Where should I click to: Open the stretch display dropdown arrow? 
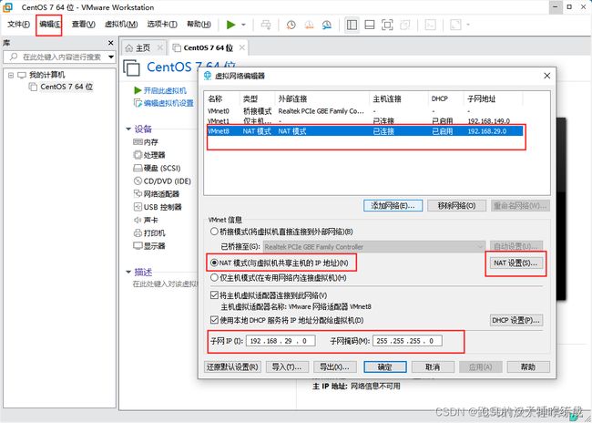[x=468, y=25]
